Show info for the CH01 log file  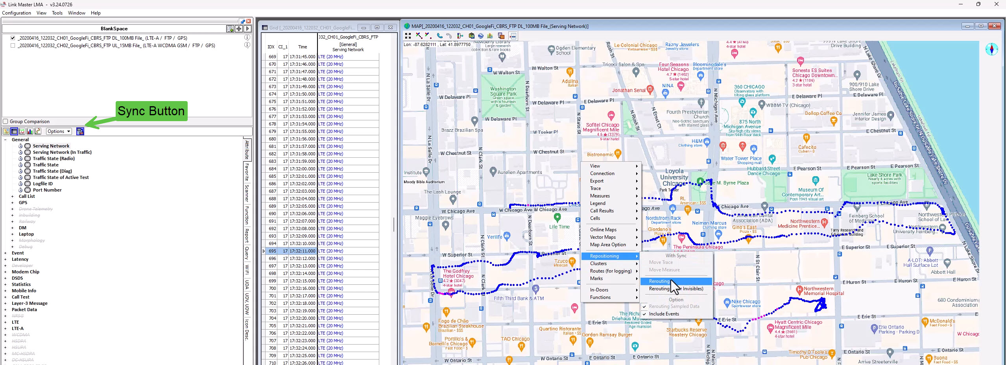[247, 38]
